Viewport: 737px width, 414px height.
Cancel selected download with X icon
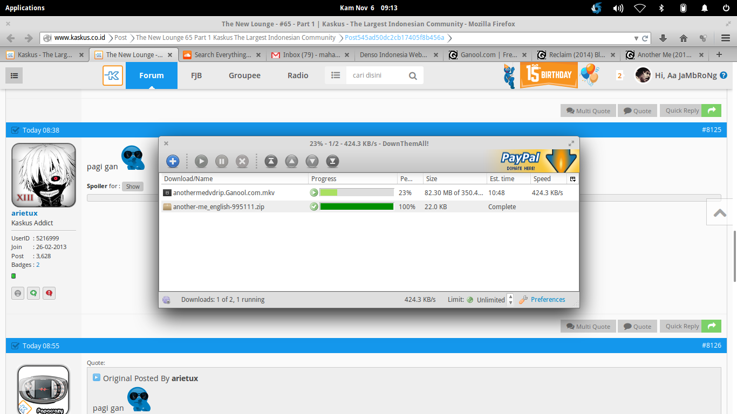[x=242, y=161]
